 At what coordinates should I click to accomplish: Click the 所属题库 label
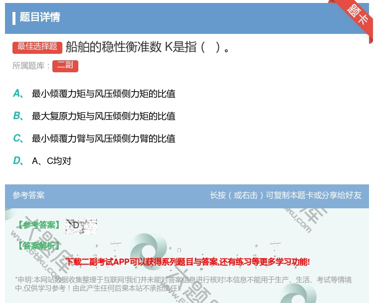pos(31,66)
